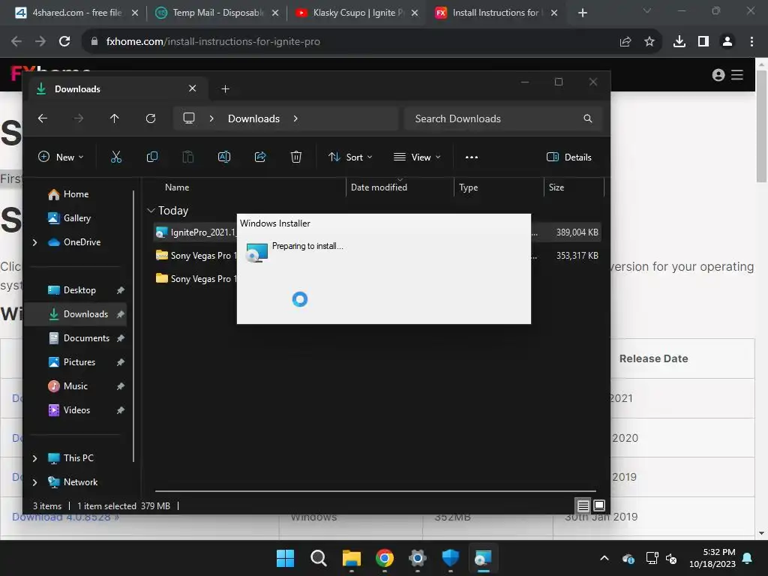Open Chrome profile icon

click(x=727, y=41)
